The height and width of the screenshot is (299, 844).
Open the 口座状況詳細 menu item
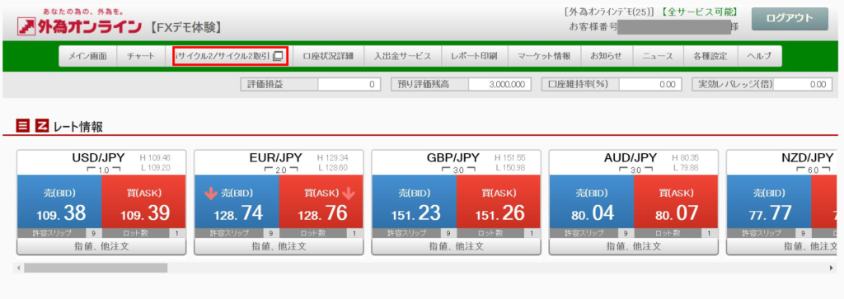coord(328,56)
